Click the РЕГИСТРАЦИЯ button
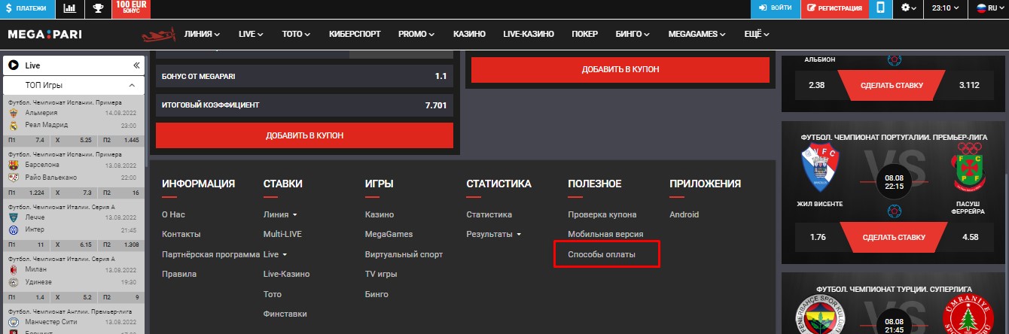The height and width of the screenshot is (334, 1009). pyautogui.click(x=834, y=8)
